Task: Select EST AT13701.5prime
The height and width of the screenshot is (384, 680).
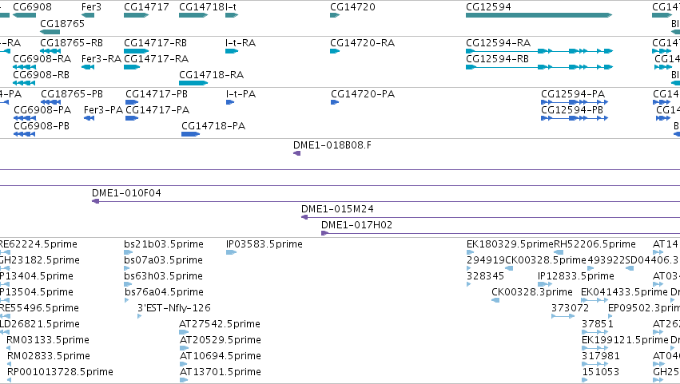Action: 221,372
